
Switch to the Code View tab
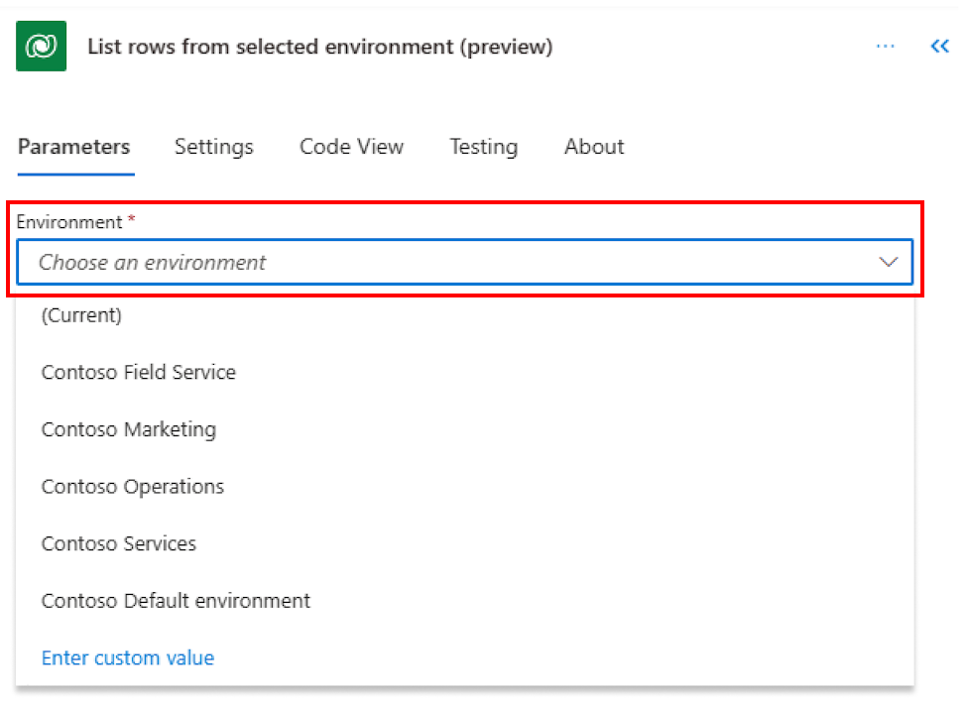pyautogui.click(x=351, y=147)
